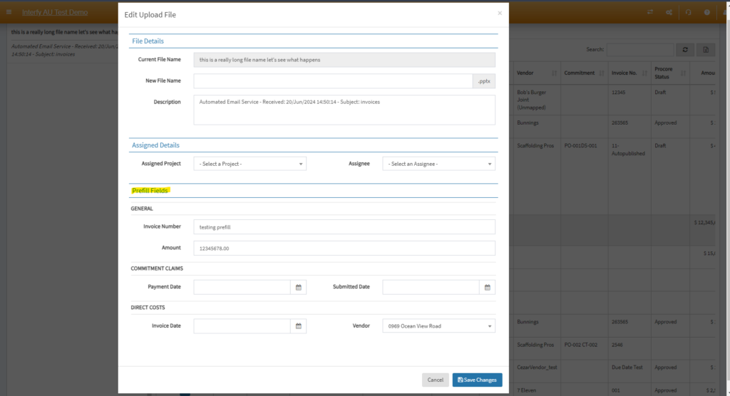Click the swap arrows icon in header

[650, 12]
